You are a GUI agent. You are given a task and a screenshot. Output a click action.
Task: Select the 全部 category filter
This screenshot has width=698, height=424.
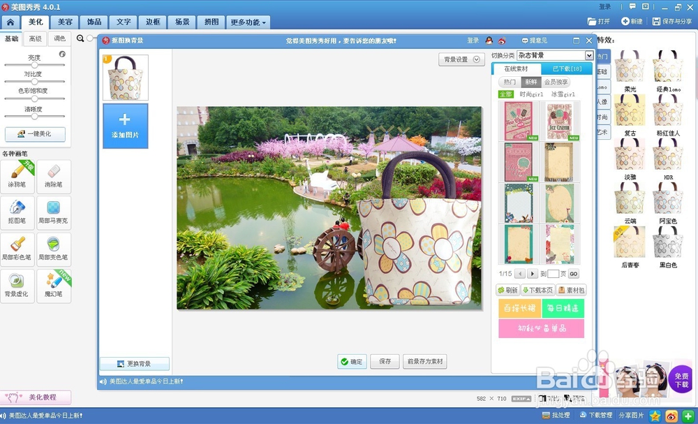(x=505, y=94)
